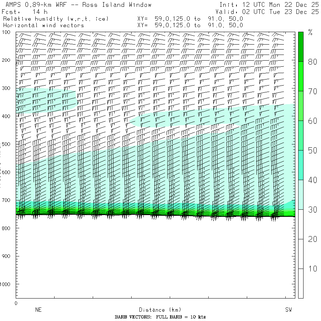Click the colorbar value 10
Image resolution: width=321 pixels, height=321 pixels.
[x=312, y=269]
